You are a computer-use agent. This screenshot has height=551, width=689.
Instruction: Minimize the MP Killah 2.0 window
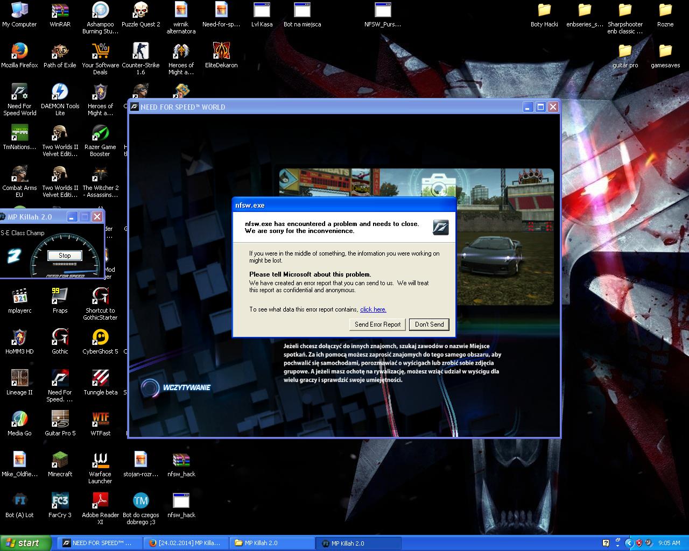tap(72, 217)
